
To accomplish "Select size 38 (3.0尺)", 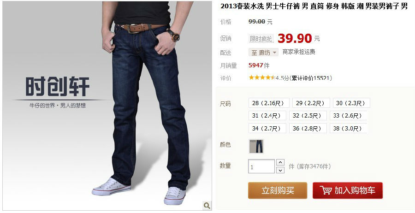I will 348,128.
